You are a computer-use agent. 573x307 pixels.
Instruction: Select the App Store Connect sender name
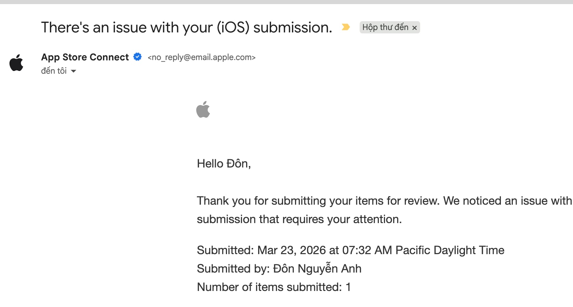coord(85,57)
